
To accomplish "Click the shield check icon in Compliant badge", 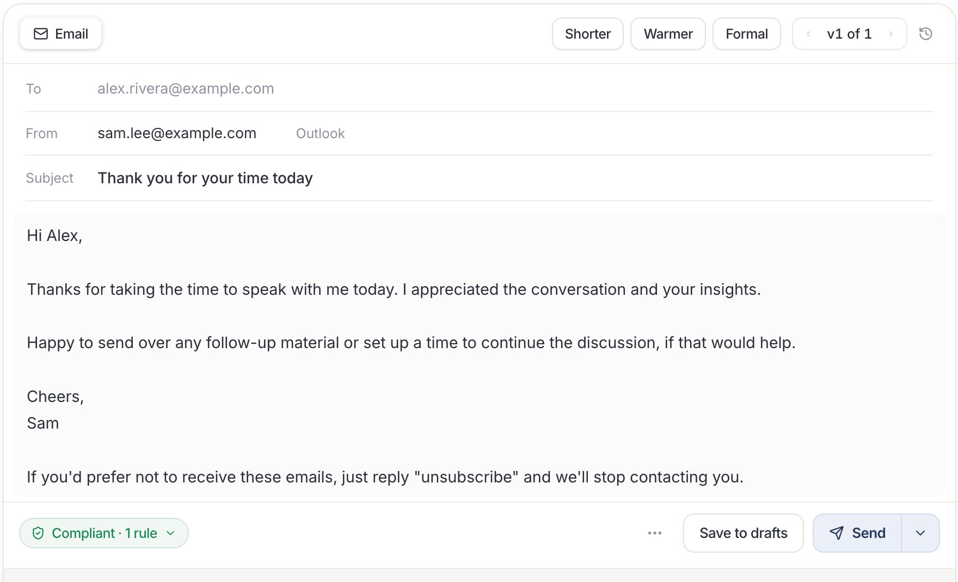I will pyautogui.click(x=38, y=533).
